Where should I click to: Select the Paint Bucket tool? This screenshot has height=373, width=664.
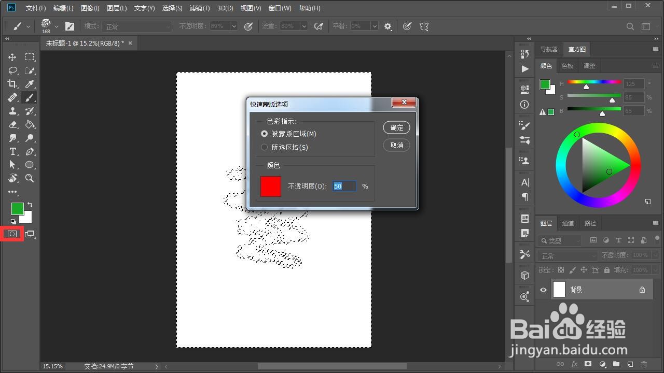point(30,124)
